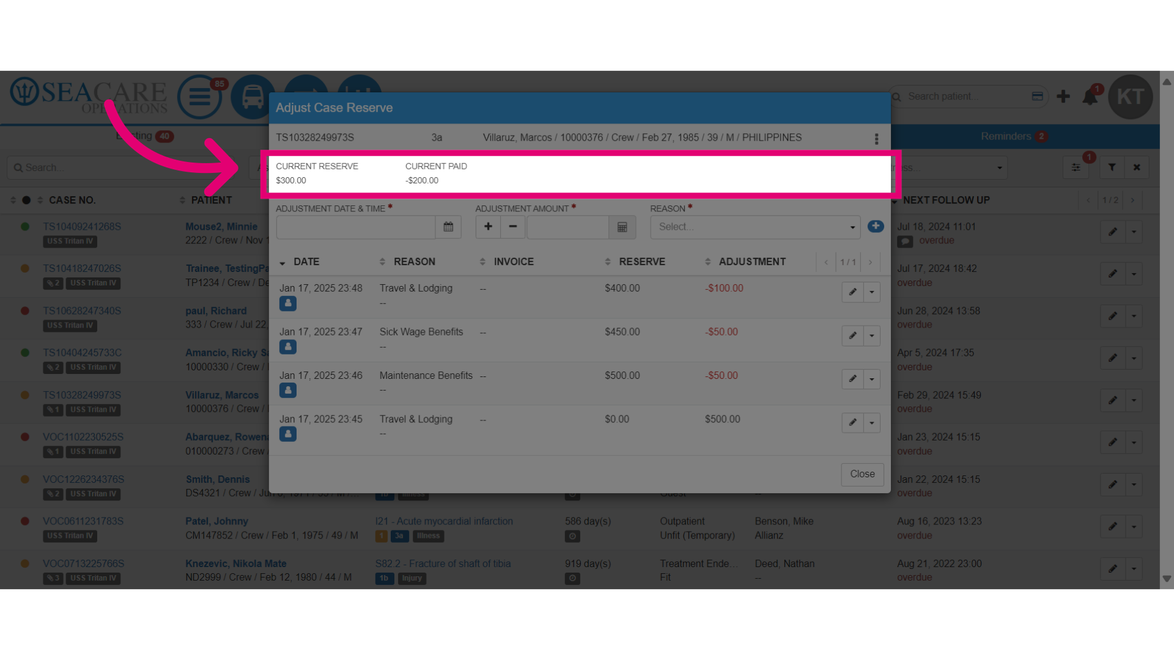Image resolution: width=1174 pixels, height=660 pixels.
Task: Click the adjustment amount input field
Action: click(x=567, y=227)
